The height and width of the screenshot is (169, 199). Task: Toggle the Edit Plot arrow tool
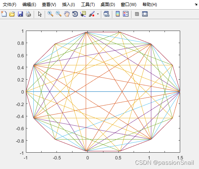click(x=40, y=14)
